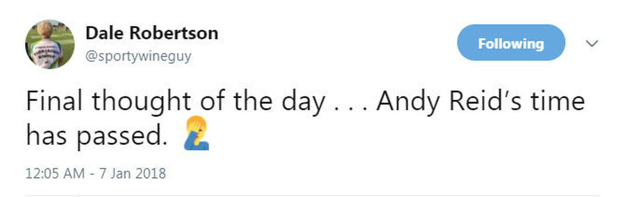The width and height of the screenshot is (627, 197).
Task: Select the tweet text body
Action: [305, 118]
